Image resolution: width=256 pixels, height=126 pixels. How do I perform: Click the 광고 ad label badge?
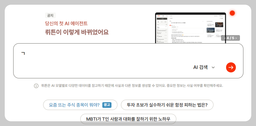[x=107, y=105]
